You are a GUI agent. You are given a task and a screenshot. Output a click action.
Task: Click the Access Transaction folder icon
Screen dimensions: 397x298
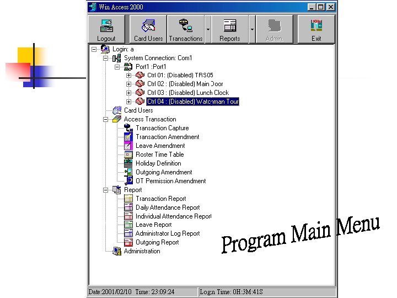click(117, 119)
